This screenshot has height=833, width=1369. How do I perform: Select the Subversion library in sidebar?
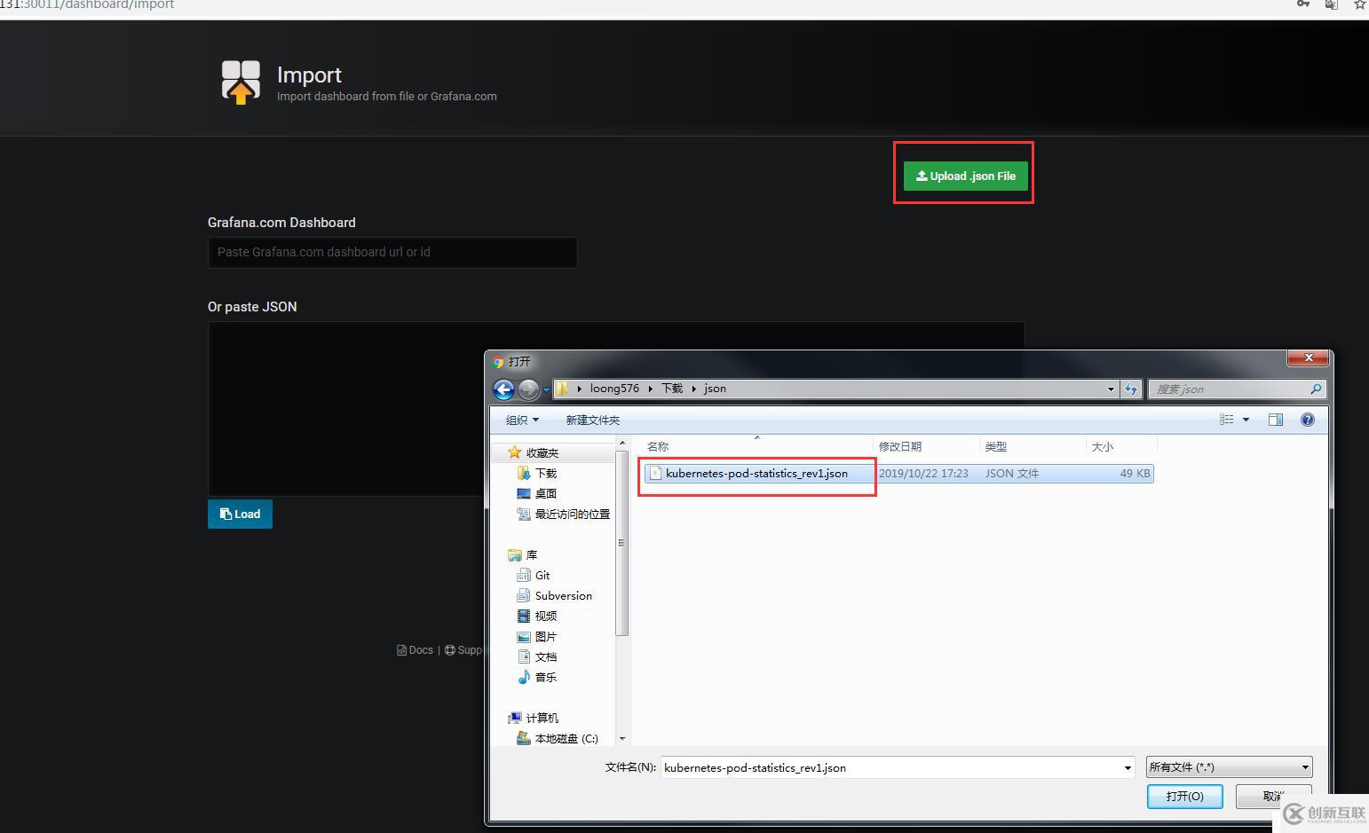[563, 595]
